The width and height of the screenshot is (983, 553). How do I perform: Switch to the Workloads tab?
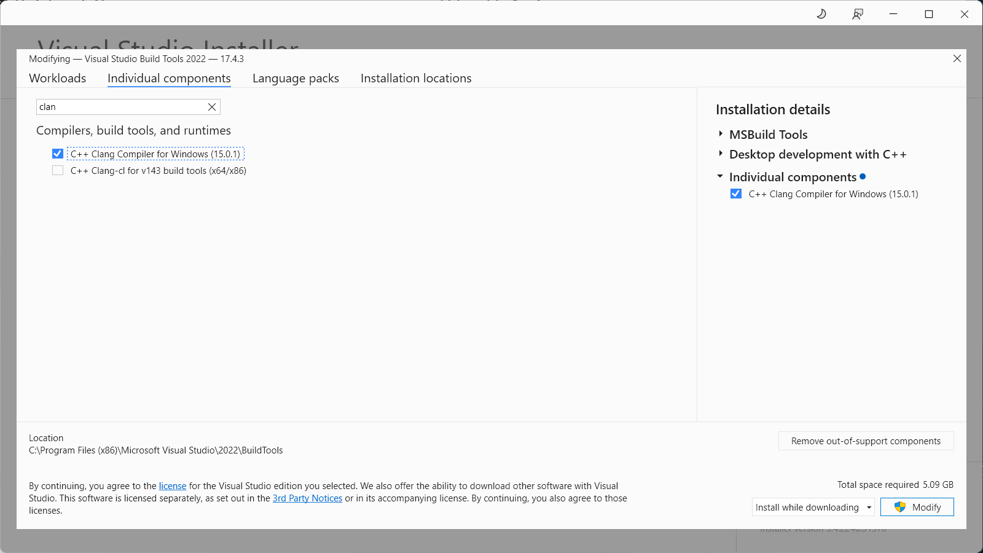click(58, 78)
